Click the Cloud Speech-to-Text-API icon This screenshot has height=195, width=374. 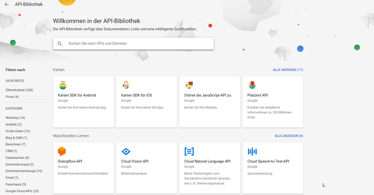(252, 151)
